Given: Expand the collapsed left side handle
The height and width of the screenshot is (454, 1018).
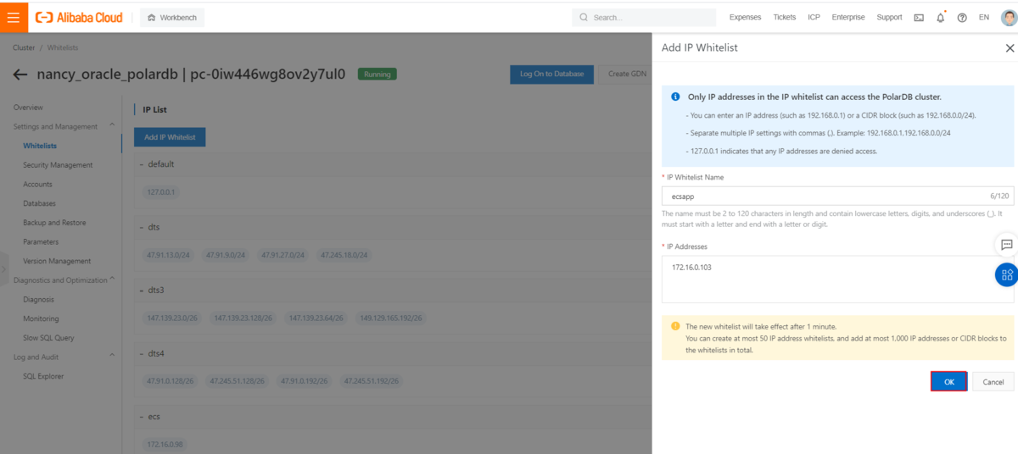Looking at the screenshot, I should [3, 270].
